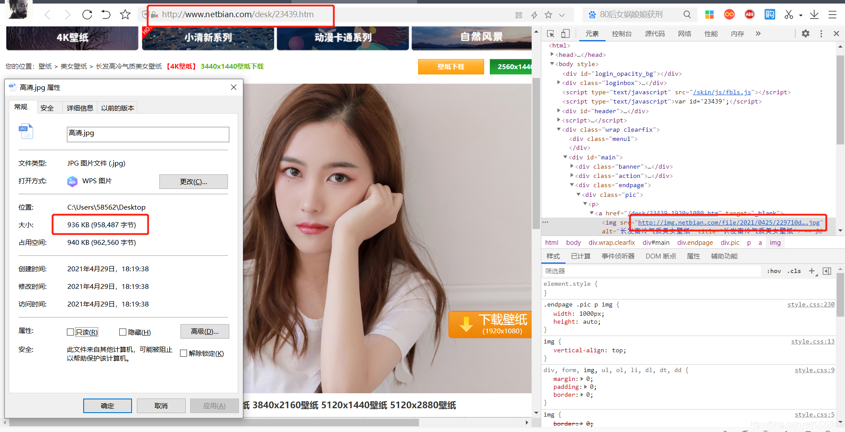Click the lightning speed-mode icon
The height and width of the screenshot is (432, 845).
coord(534,15)
